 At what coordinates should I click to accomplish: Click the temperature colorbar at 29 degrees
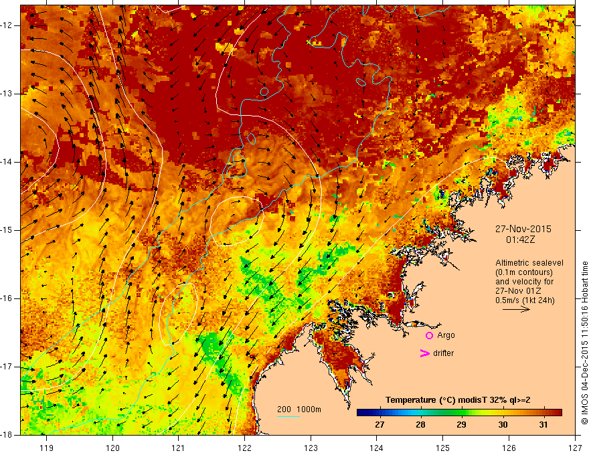coord(461,413)
